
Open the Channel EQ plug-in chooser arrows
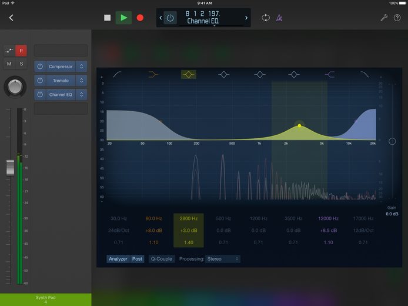82,95
